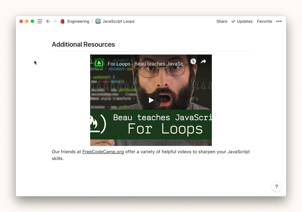This screenshot has width=302, height=212.
Task: Go forward with the right arrow
Action: coord(55,21)
